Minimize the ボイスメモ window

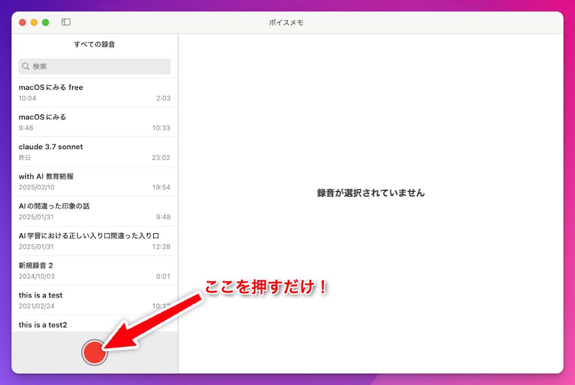[x=34, y=22]
